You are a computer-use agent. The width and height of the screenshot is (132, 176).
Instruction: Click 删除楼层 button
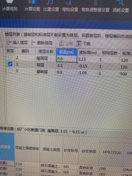coord(42,43)
